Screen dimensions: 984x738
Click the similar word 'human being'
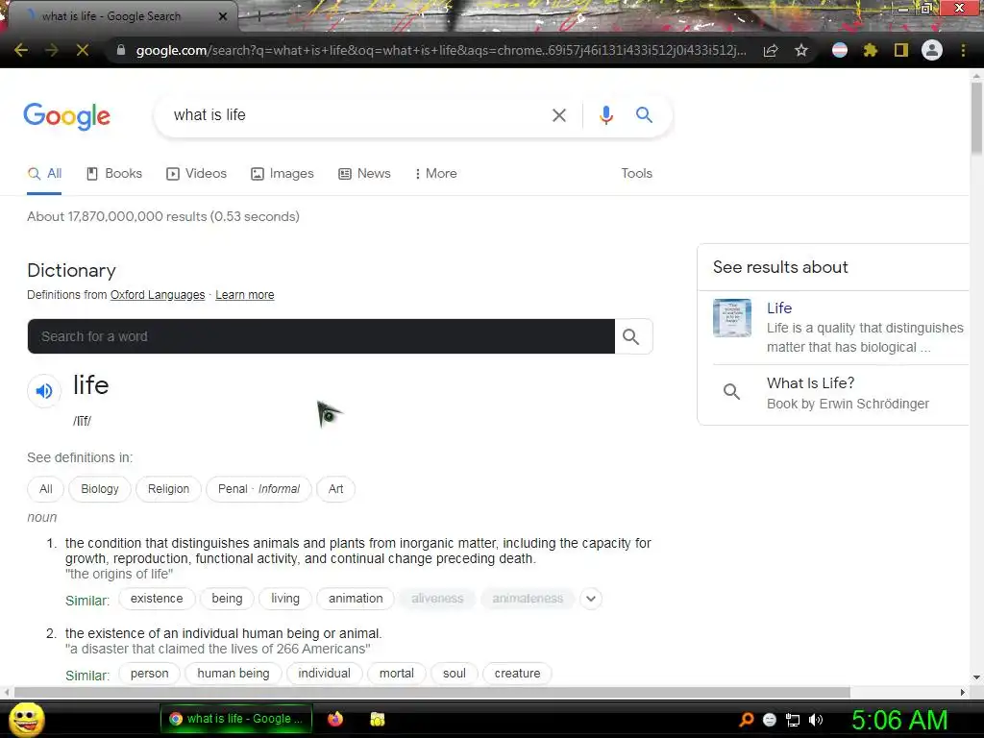(234, 674)
